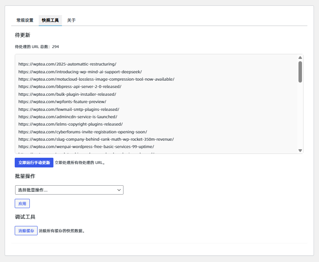This screenshot has width=319, height=262.
Task: Click the URL list scroll-up arrow
Action: (300, 58)
